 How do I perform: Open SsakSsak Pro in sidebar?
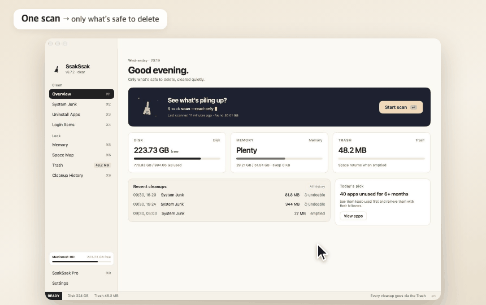[81, 273]
